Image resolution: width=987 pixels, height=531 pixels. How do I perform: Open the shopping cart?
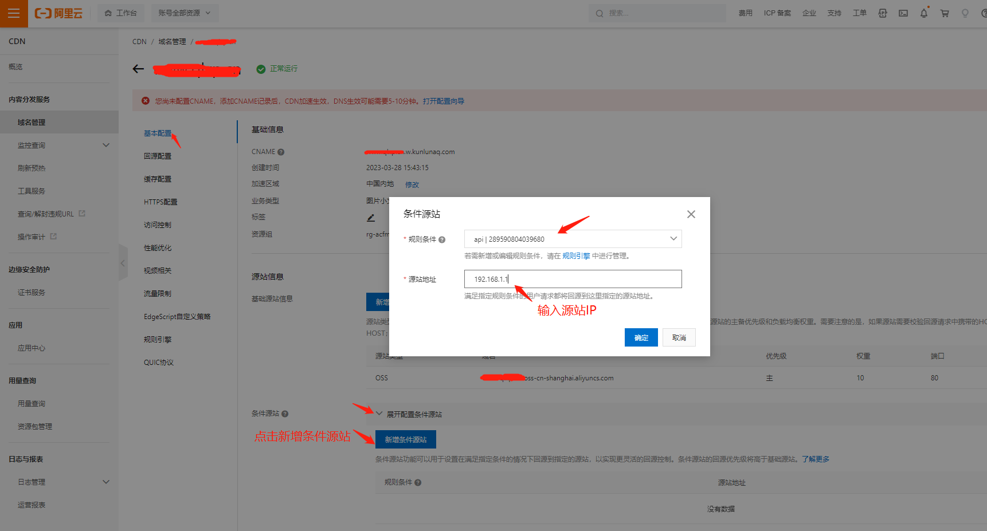click(945, 13)
